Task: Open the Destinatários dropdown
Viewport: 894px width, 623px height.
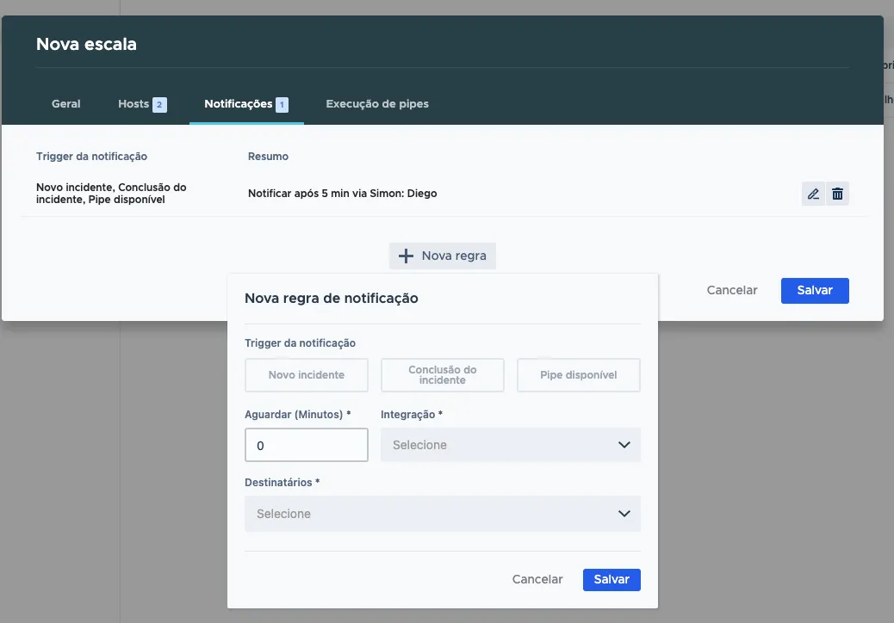Action: coord(443,514)
